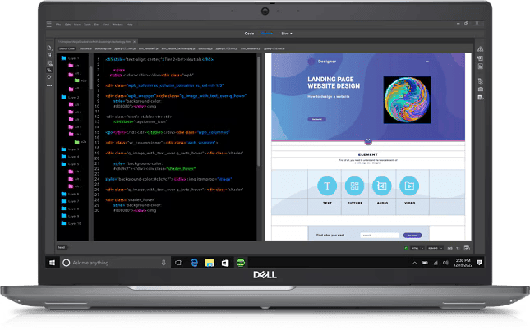This screenshot has width=530, height=330.
Task: Open the CSS Designer panel icon on right
Action: [x=481, y=66]
